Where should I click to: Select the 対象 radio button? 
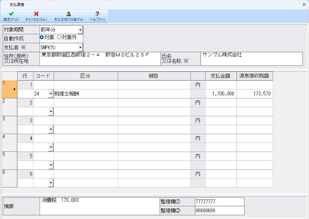tap(42, 38)
